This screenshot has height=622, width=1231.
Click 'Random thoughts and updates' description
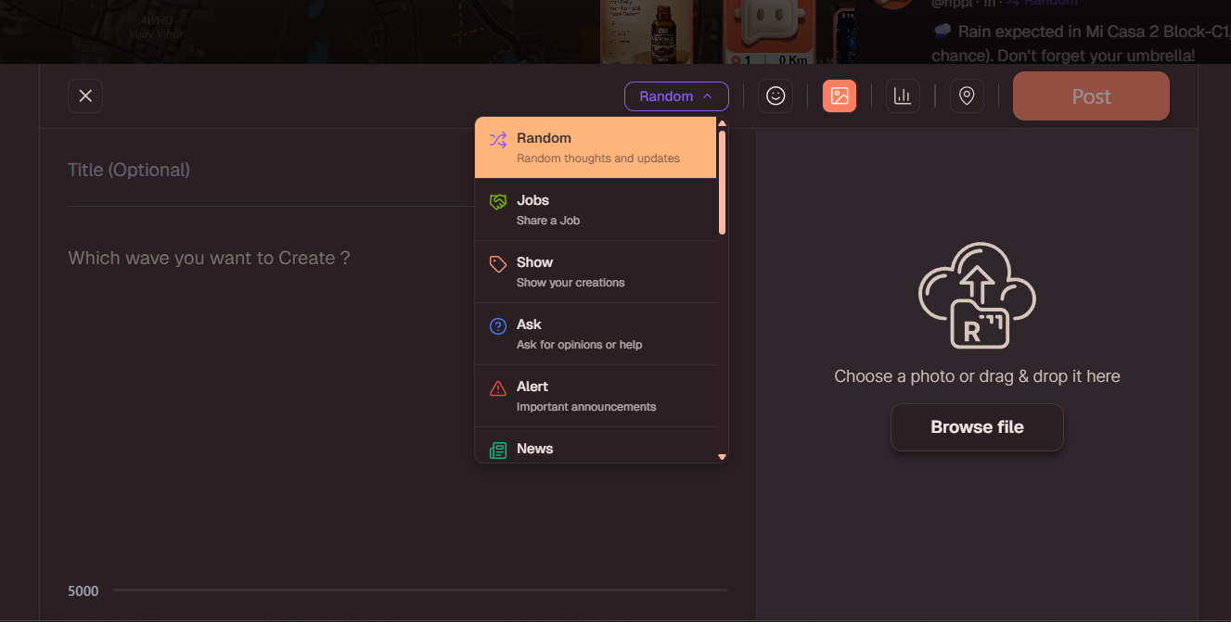coord(598,159)
